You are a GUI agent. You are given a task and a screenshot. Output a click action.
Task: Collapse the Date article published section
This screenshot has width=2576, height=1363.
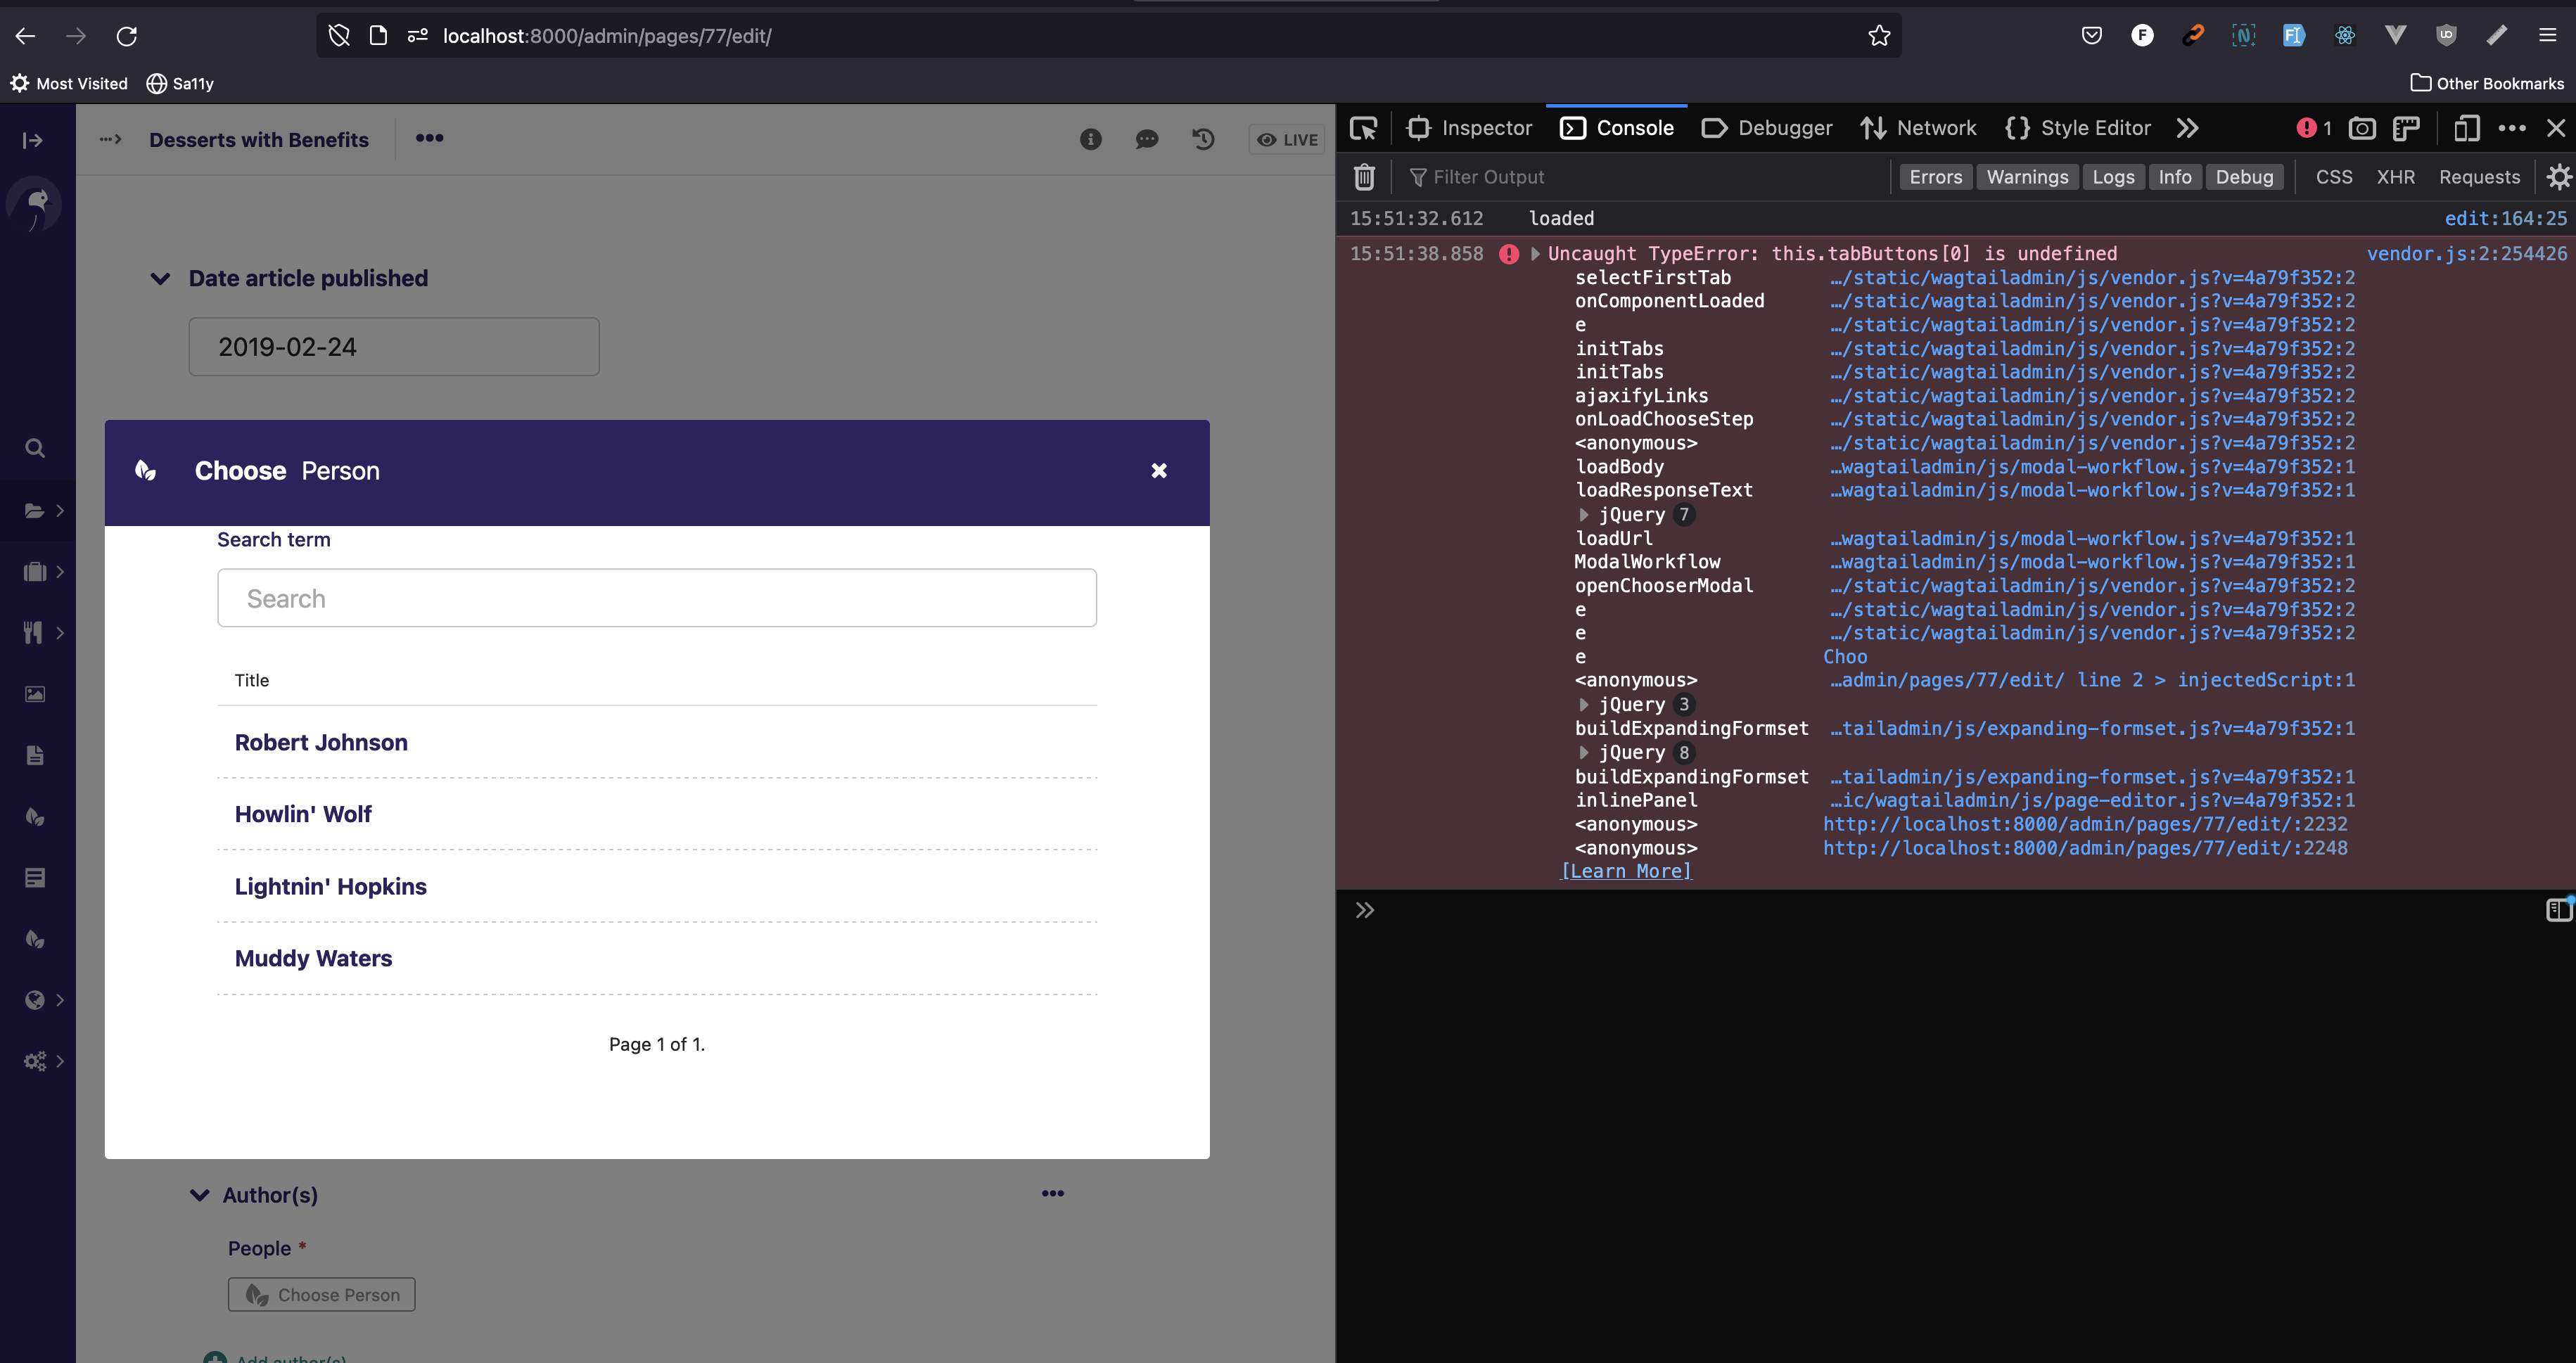(161, 278)
